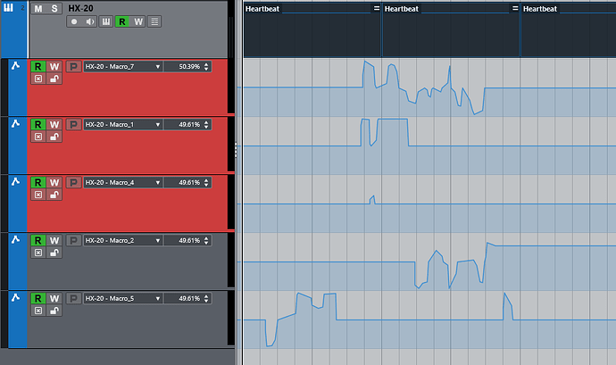The width and height of the screenshot is (616, 365).
Task: Click first Heartbeat part's equals symbol
Action: point(377,8)
